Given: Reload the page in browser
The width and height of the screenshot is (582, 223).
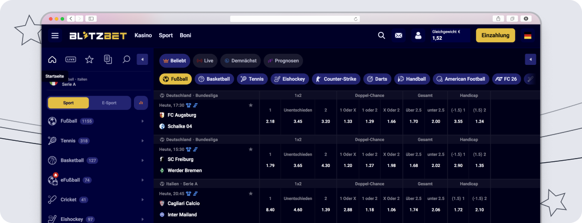Looking at the screenshot, I should 356,18.
